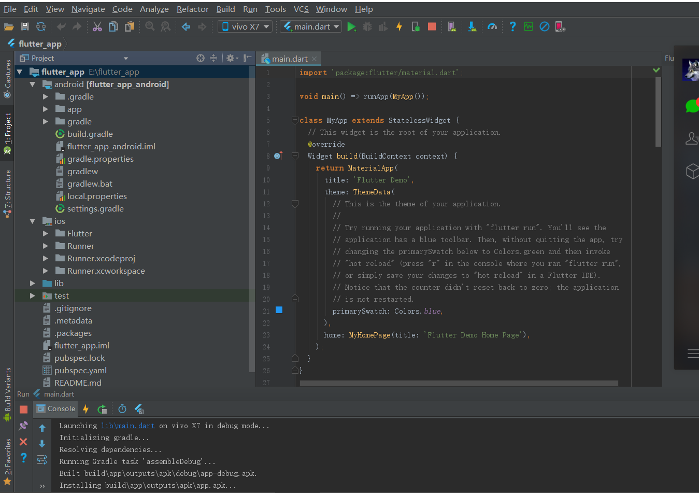The image size is (699, 493).
Task: Click the Run with Coverage icon
Action: 383,26
